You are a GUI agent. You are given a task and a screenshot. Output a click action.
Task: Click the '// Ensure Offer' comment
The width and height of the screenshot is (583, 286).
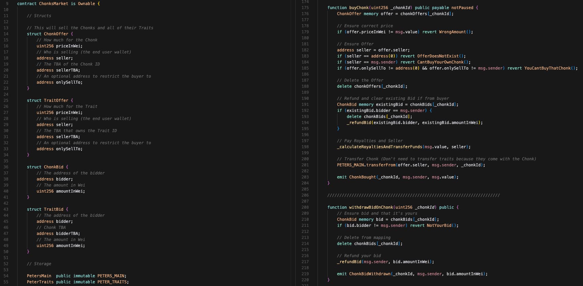pyautogui.click(x=355, y=44)
